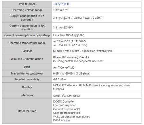Click the -40°C to 105°C temperature line

click(70, 45)
